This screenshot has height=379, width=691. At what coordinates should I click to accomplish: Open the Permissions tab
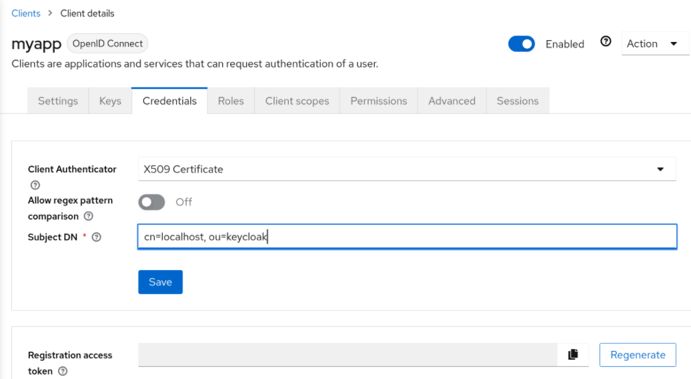click(378, 101)
